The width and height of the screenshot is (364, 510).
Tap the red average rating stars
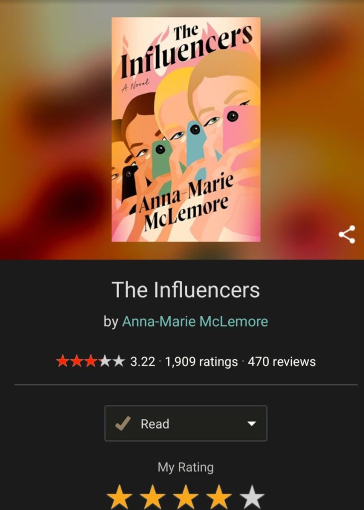91,362
